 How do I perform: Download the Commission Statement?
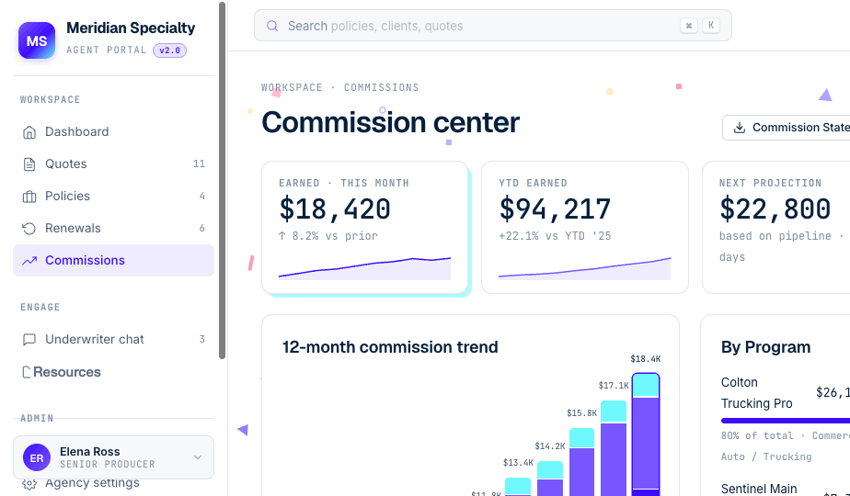click(x=786, y=128)
